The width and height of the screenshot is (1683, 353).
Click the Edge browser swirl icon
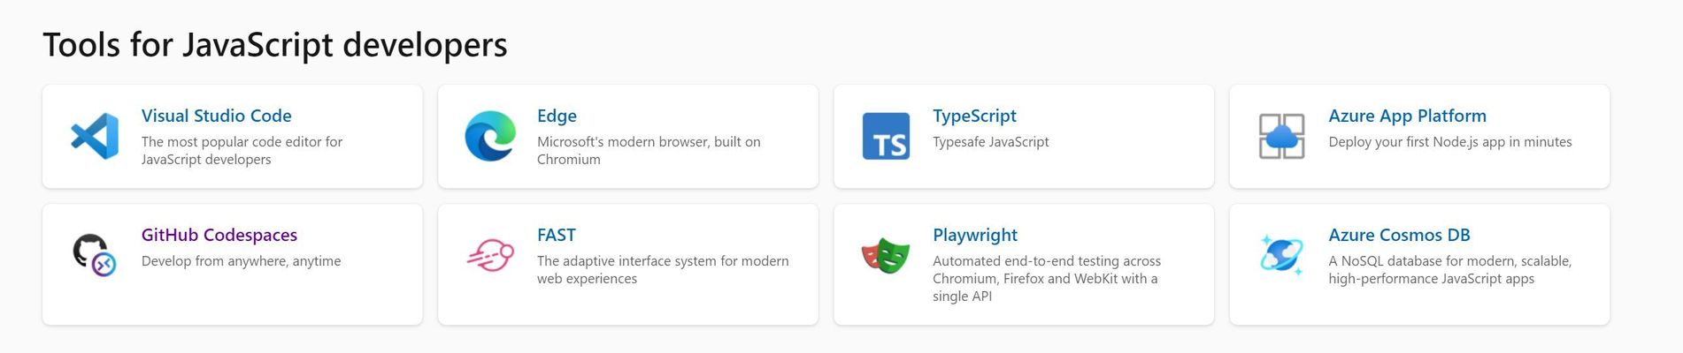pos(490,136)
